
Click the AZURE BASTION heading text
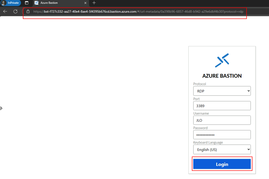pyautogui.click(x=222, y=76)
